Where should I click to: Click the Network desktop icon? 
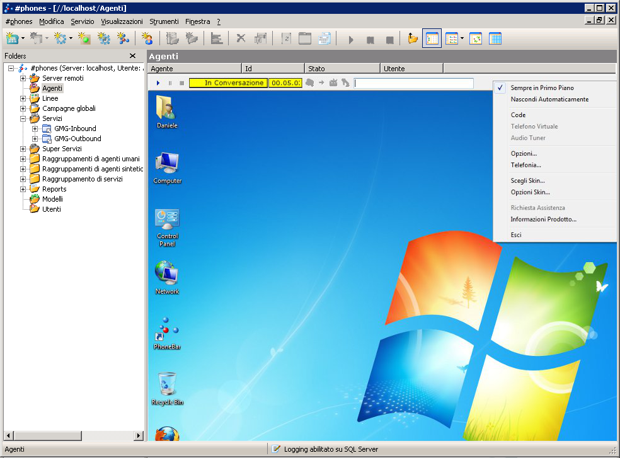[x=167, y=278]
